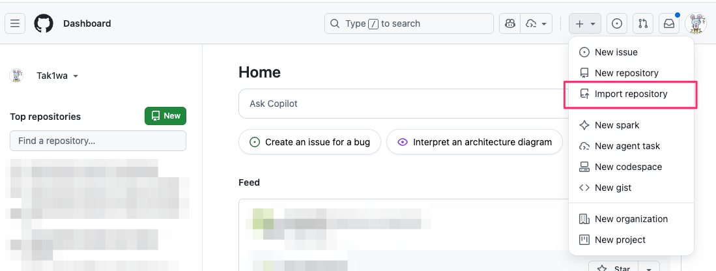The width and height of the screenshot is (716, 271).
Task: Open the hamburger navigation menu
Action: 15,23
